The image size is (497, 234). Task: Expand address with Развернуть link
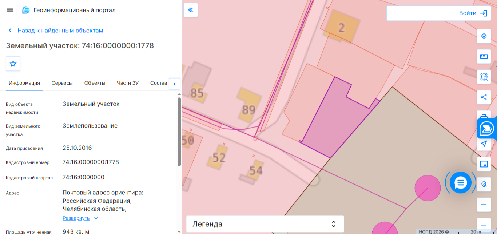click(80, 218)
